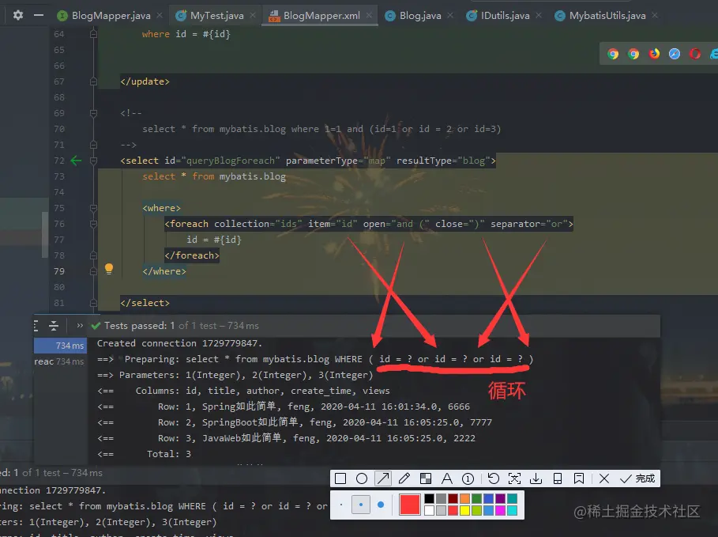
Task: Click the bookmark pin icon
Action: pyautogui.click(x=579, y=478)
